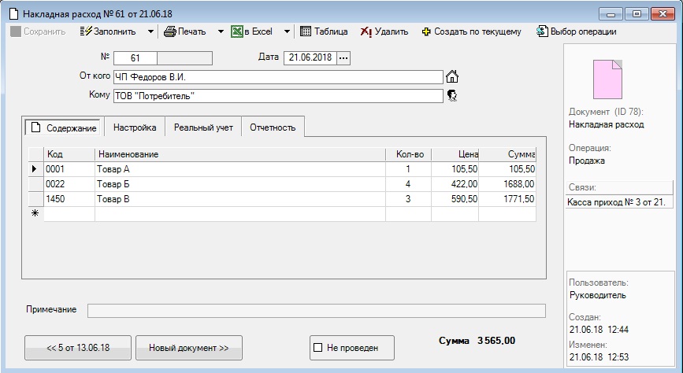Viewport: 683px width, 373px height.
Task: Expand the Печать dropdown arrow
Action: [221, 32]
